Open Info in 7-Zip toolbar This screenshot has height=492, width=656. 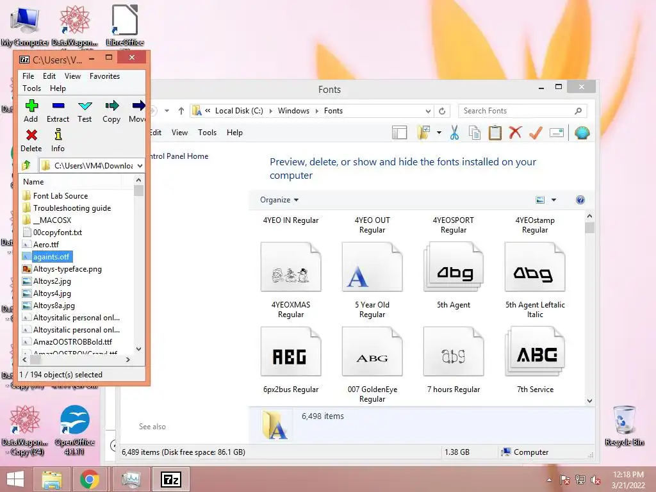(58, 140)
